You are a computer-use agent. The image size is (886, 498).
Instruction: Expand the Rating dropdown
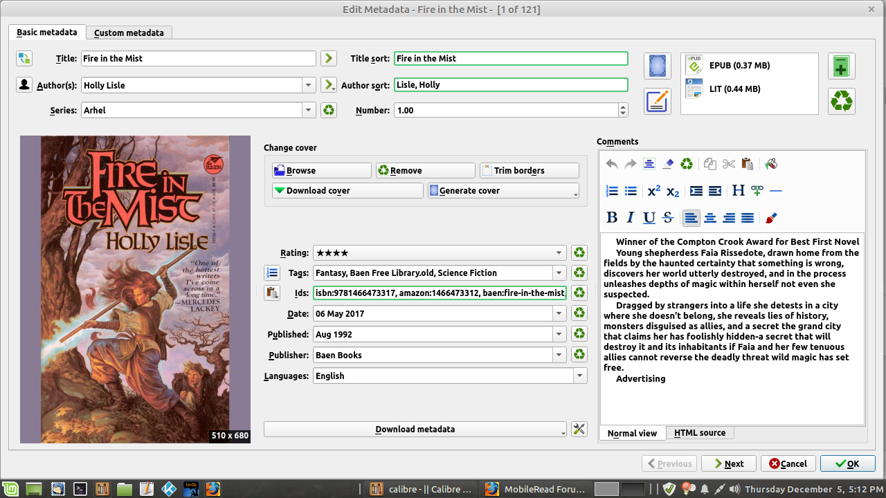point(559,253)
